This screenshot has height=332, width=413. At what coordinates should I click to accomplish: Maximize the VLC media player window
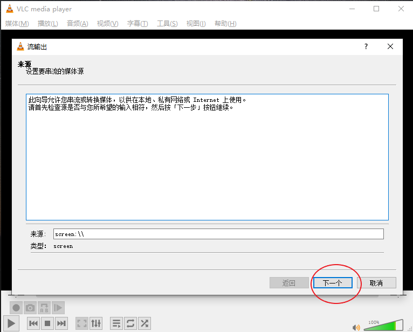[x=376, y=9]
